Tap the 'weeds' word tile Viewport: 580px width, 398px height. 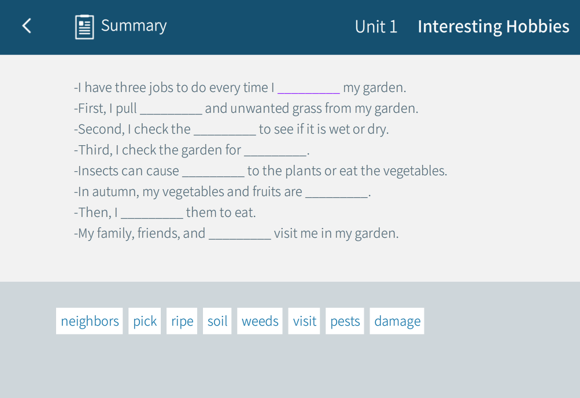(x=260, y=321)
